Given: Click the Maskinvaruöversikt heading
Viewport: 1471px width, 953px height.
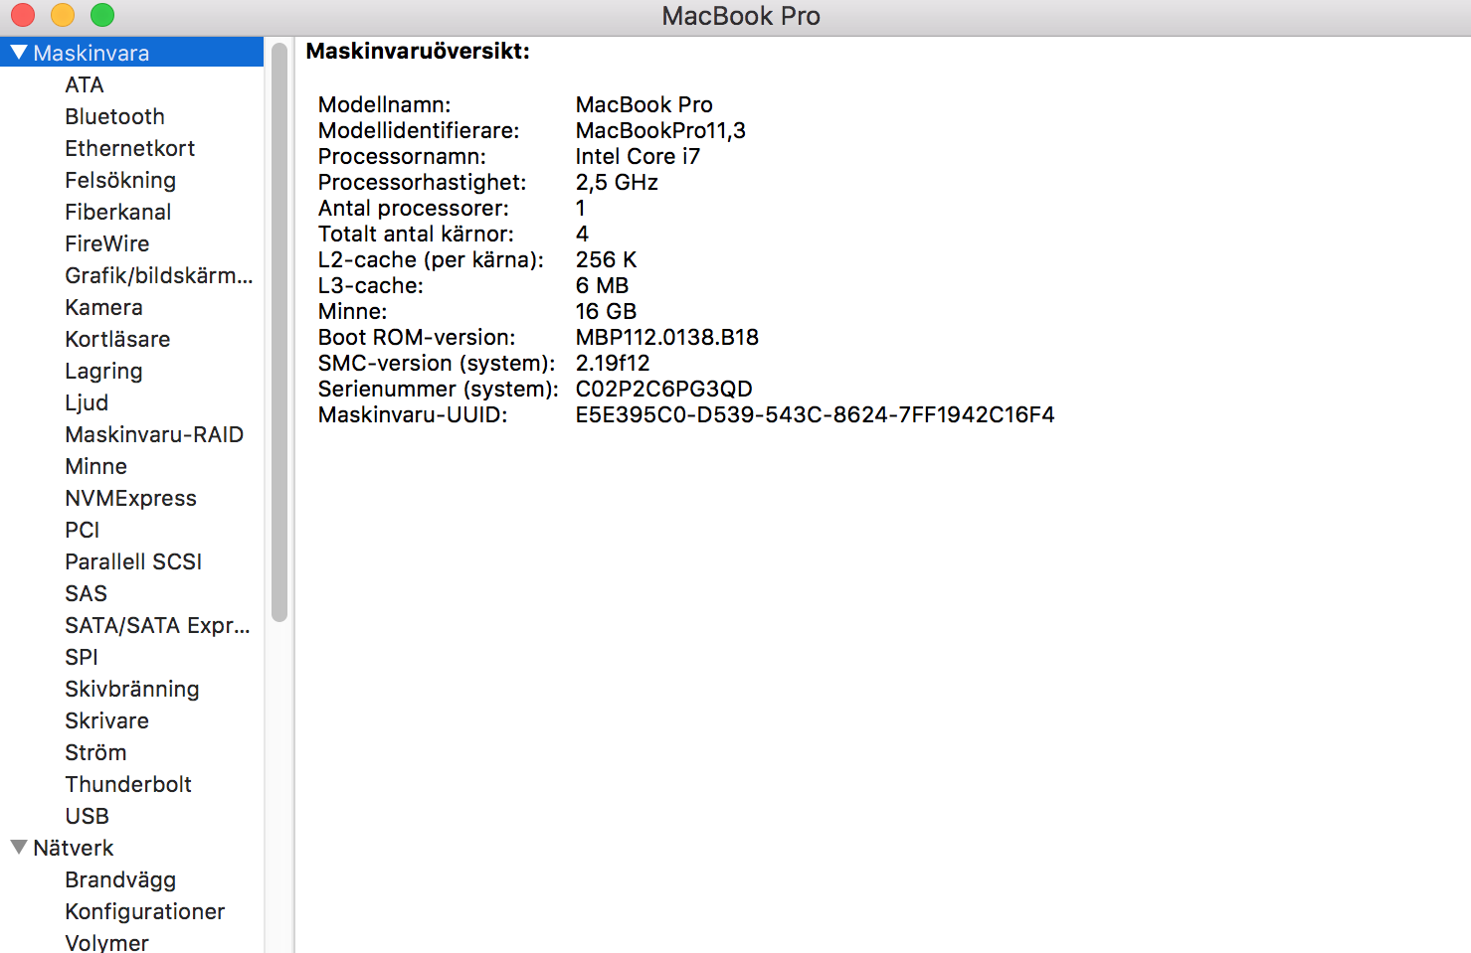Looking at the screenshot, I should [418, 51].
